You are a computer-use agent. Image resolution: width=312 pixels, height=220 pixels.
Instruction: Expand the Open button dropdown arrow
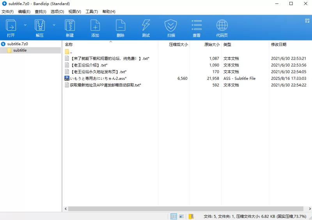(25, 25)
